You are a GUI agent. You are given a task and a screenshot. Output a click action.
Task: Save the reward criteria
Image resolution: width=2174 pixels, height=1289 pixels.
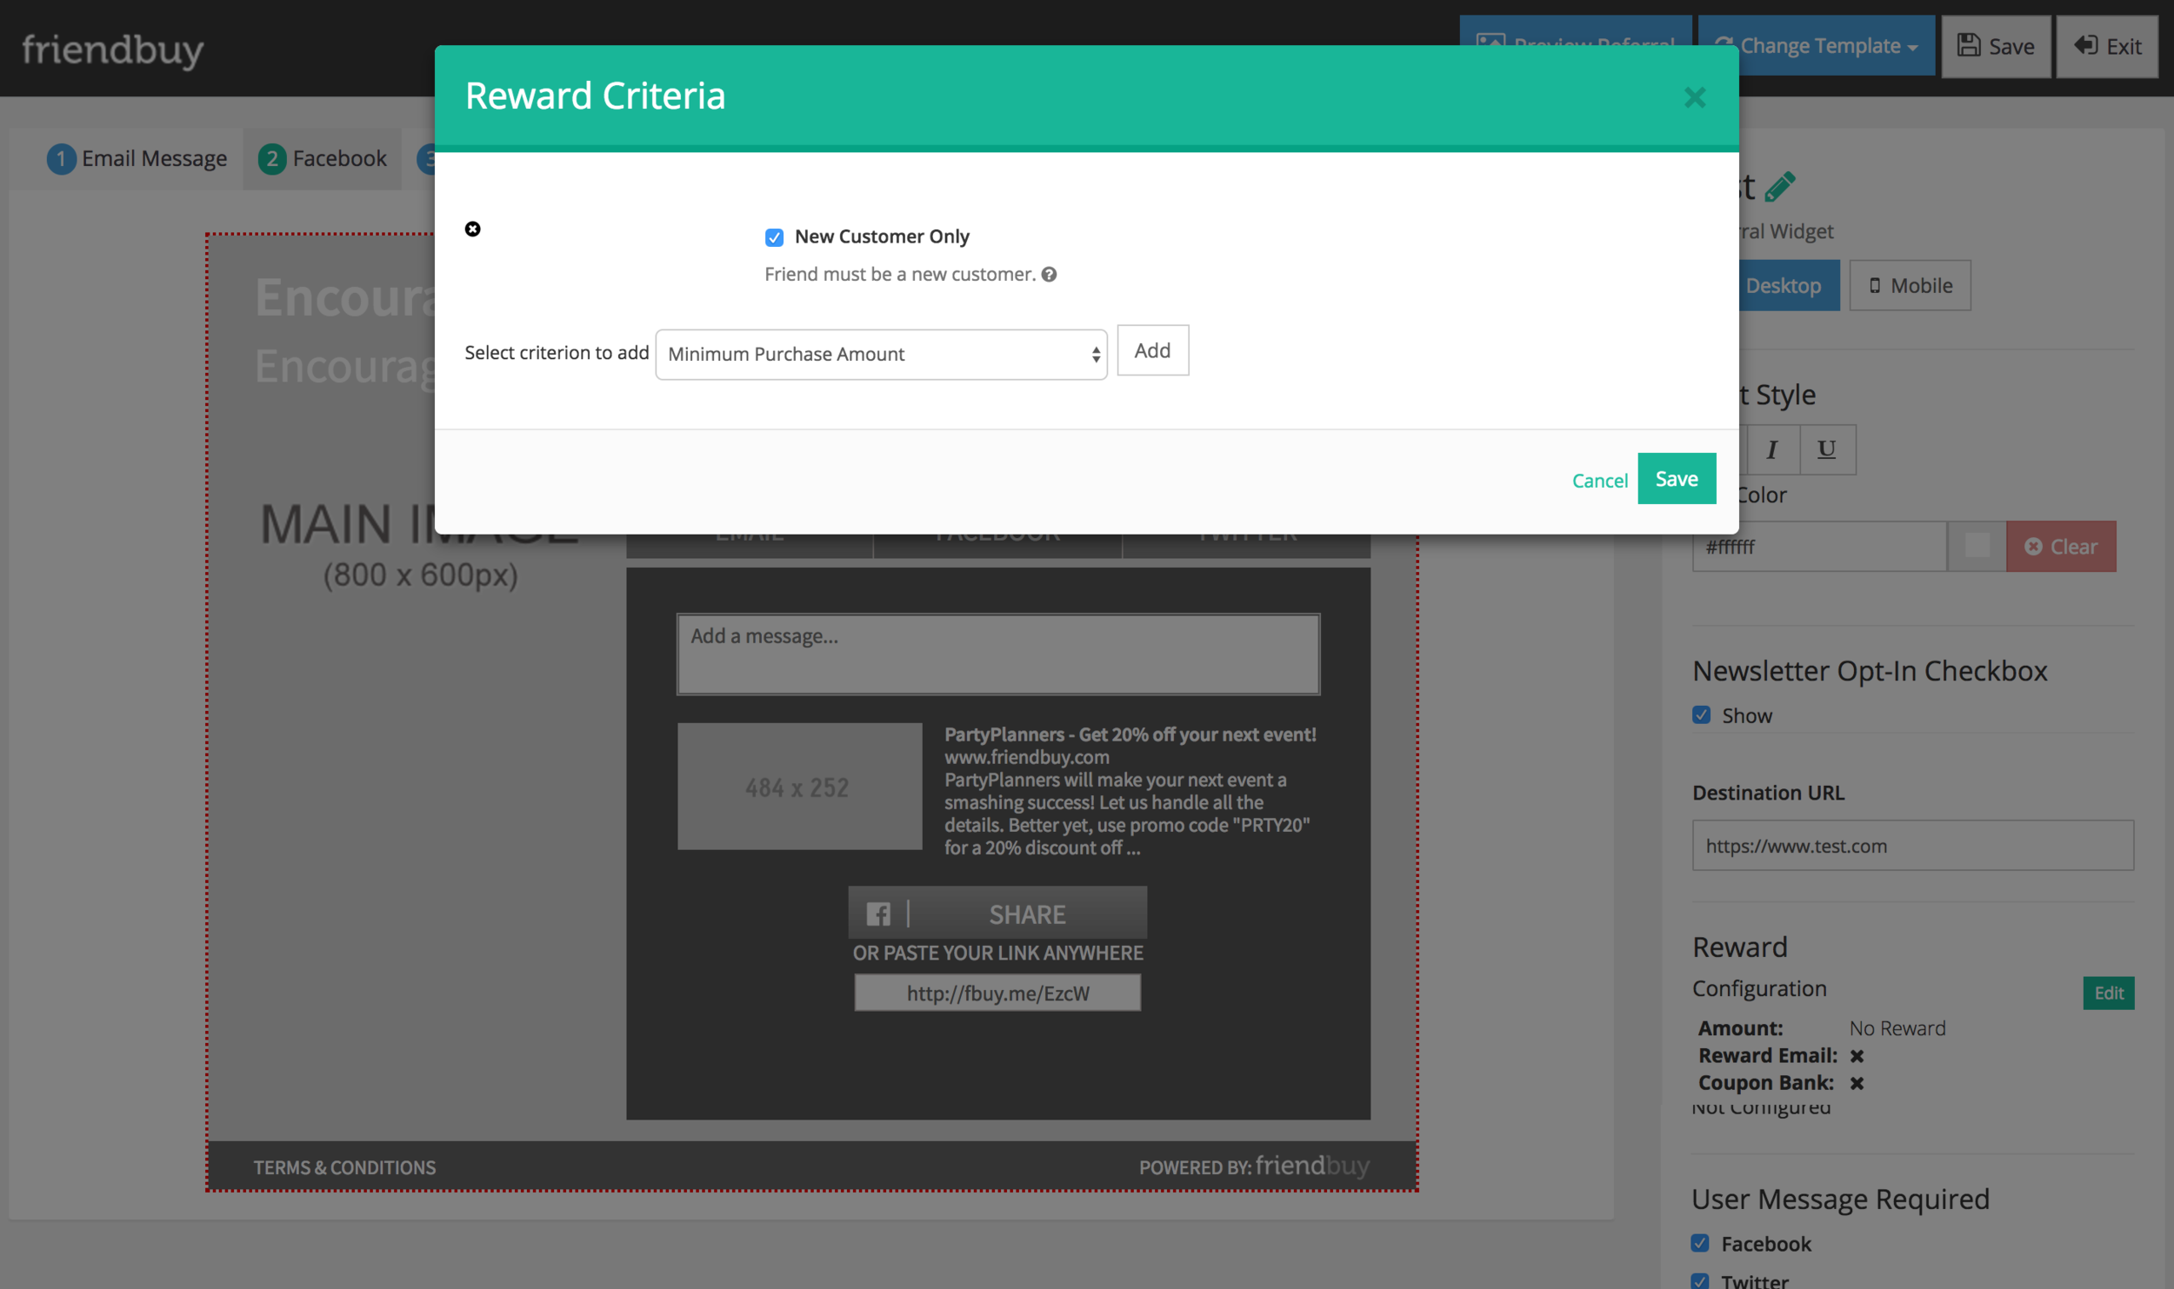tap(1676, 478)
